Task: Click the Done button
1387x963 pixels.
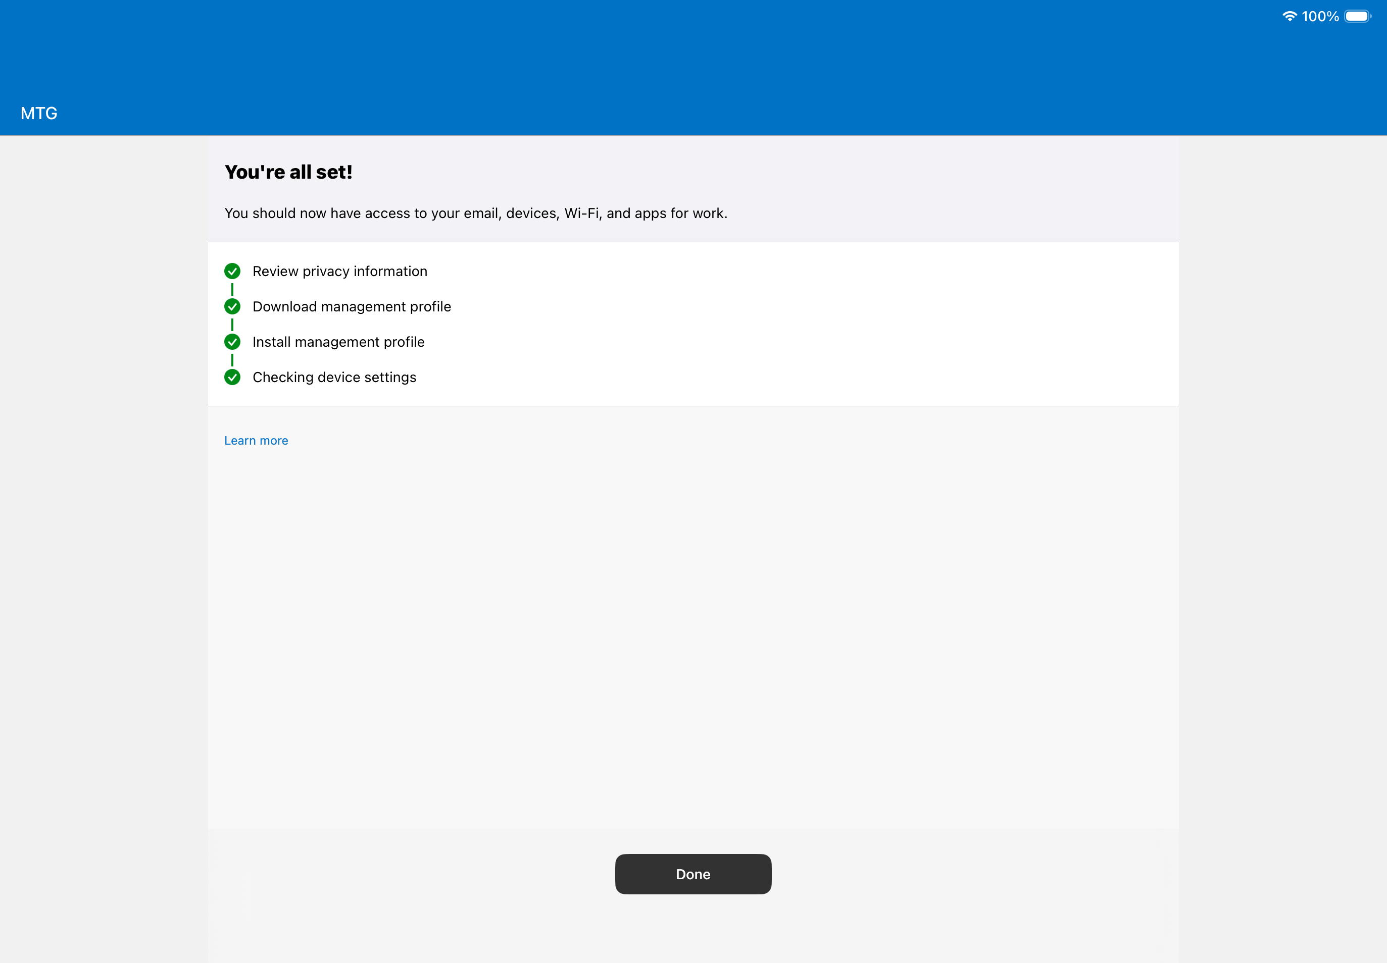Action: [x=692, y=874]
